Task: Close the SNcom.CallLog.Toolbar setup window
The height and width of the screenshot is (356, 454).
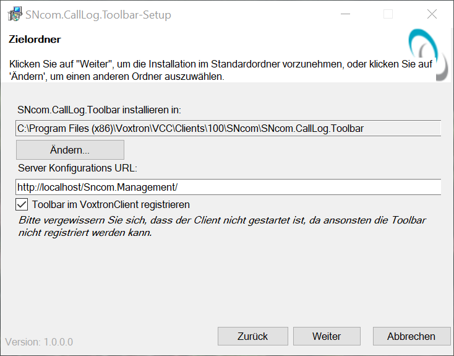Action: [432, 14]
